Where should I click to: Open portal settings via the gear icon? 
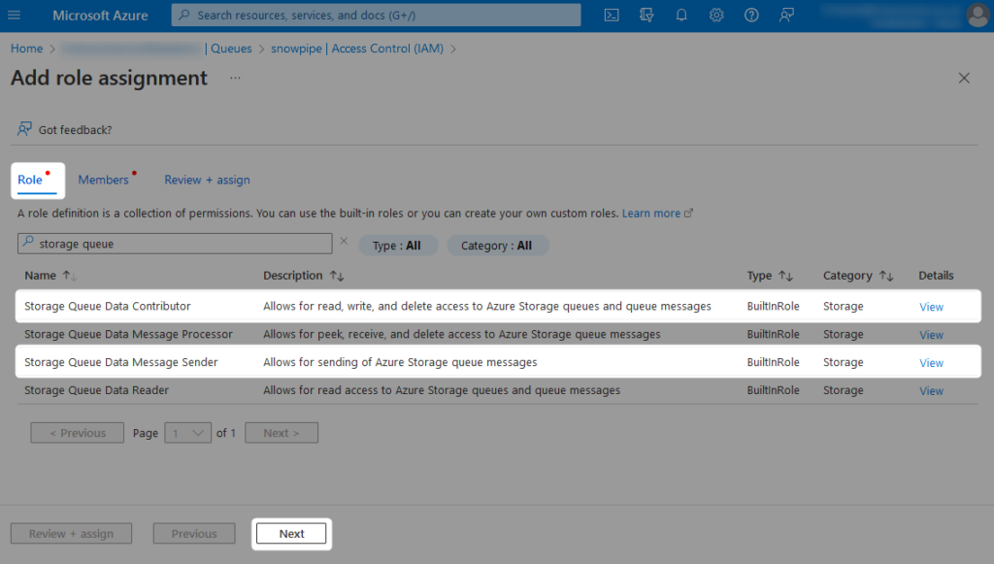[716, 15]
